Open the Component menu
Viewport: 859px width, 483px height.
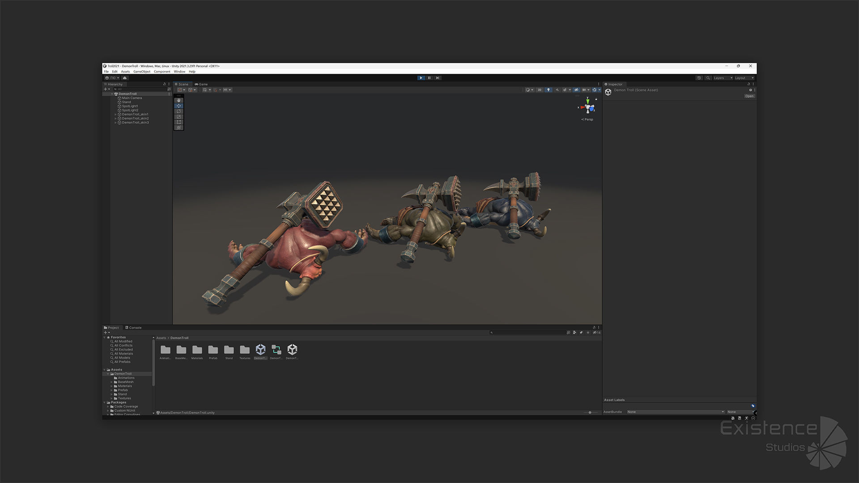coord(162,72)
